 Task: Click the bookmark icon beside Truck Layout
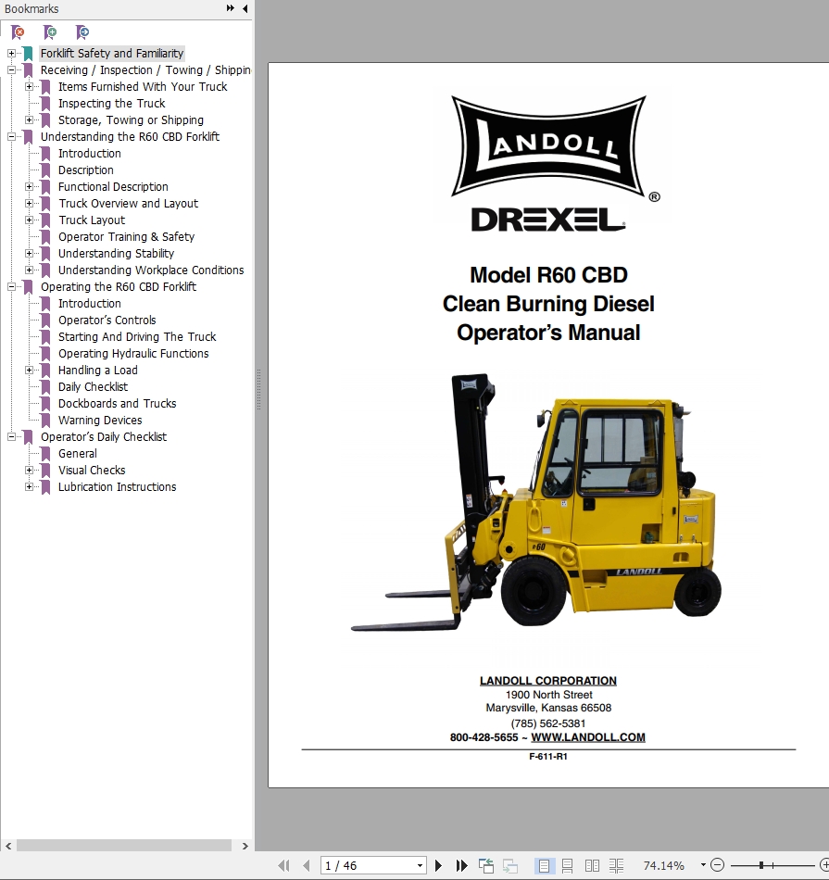pos(46,220)
